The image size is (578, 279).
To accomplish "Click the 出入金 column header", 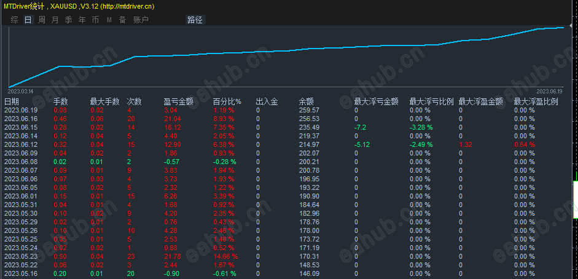I will point(267,102).
